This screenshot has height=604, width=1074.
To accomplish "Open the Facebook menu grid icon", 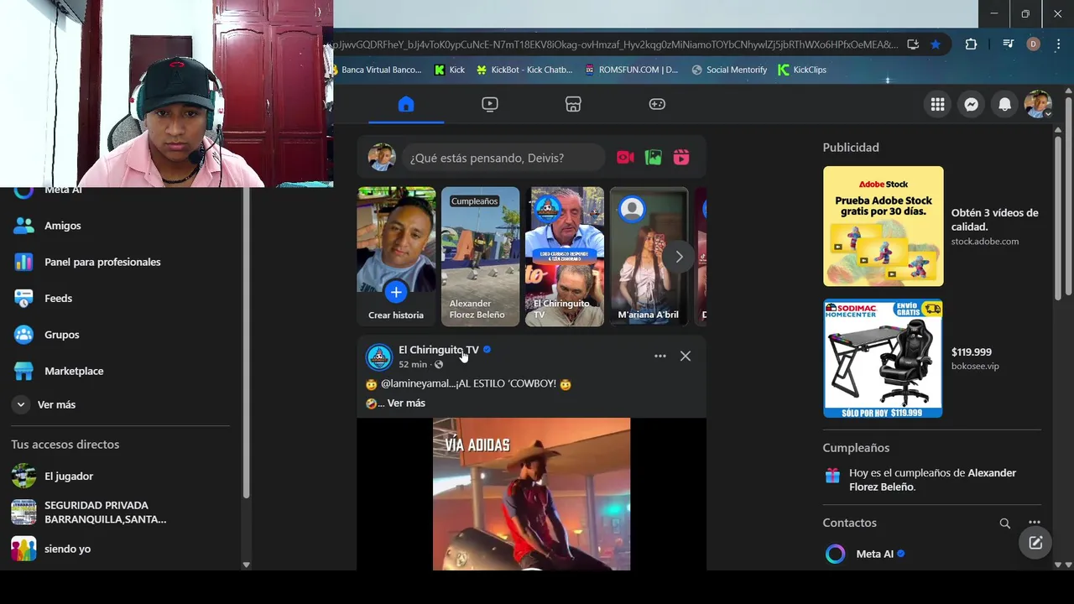I will [937, 105].
